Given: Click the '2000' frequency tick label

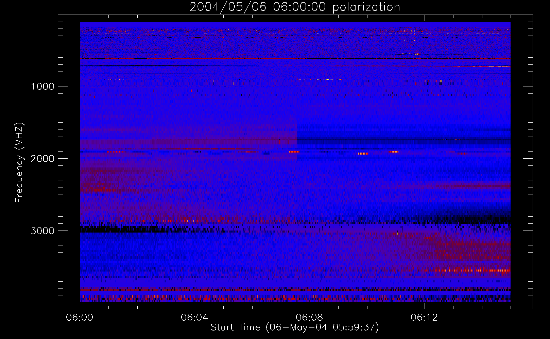Looking at the screenshot, I should pos(42,159).
